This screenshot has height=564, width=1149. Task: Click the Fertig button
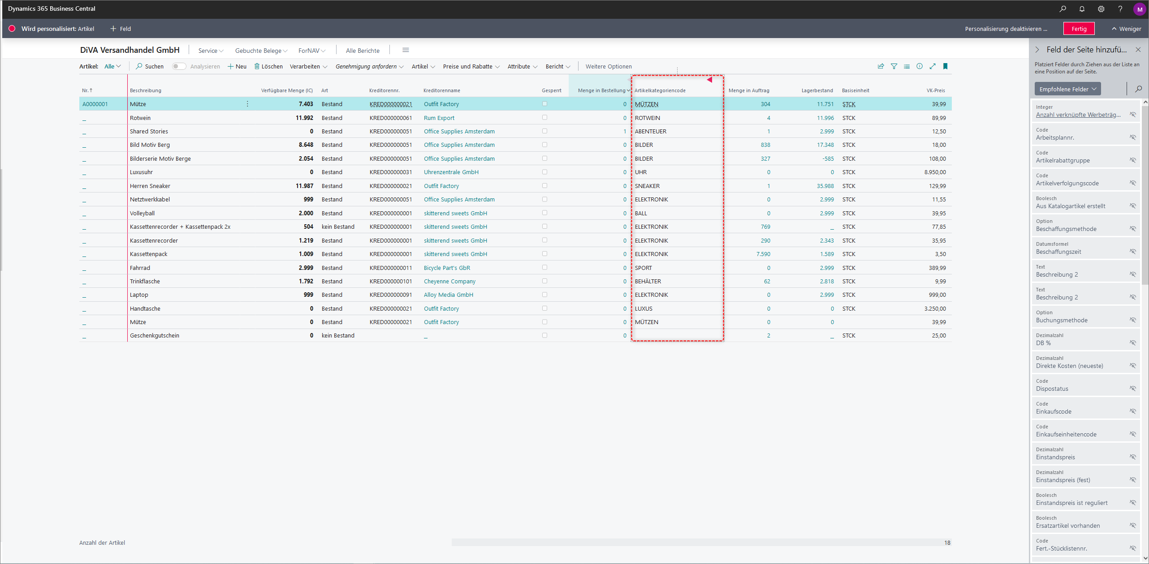[1079, 29]
